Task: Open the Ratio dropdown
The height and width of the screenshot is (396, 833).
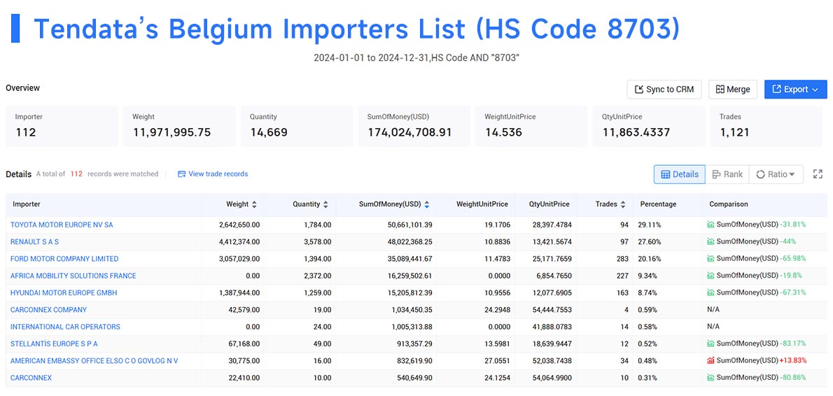Action: pyautogui.click(x=776, y=174)
